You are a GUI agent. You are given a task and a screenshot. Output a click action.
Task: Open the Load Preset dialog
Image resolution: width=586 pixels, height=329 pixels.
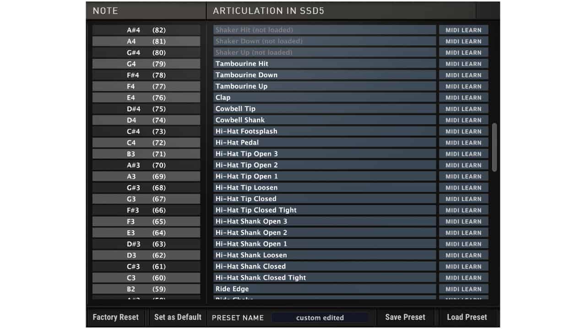(467, 317)
